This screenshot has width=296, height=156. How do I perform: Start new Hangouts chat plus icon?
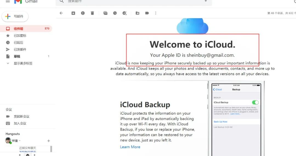49,141
